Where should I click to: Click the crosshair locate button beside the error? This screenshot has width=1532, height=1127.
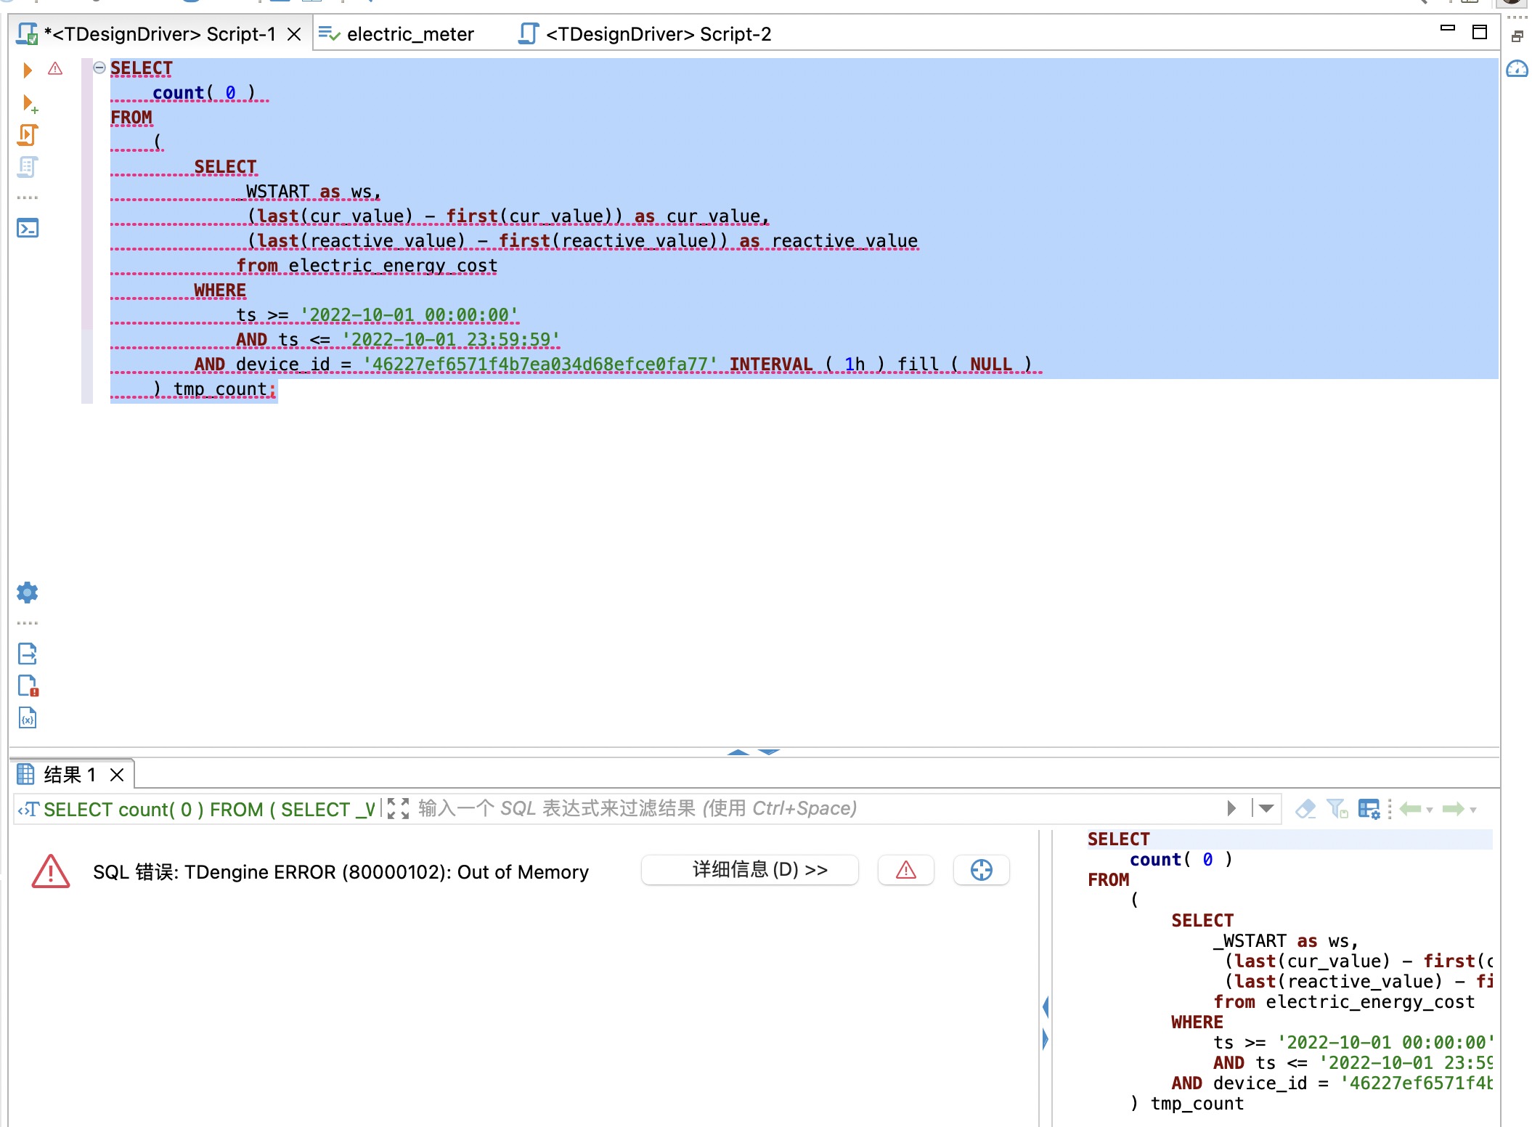click(981, 871)
